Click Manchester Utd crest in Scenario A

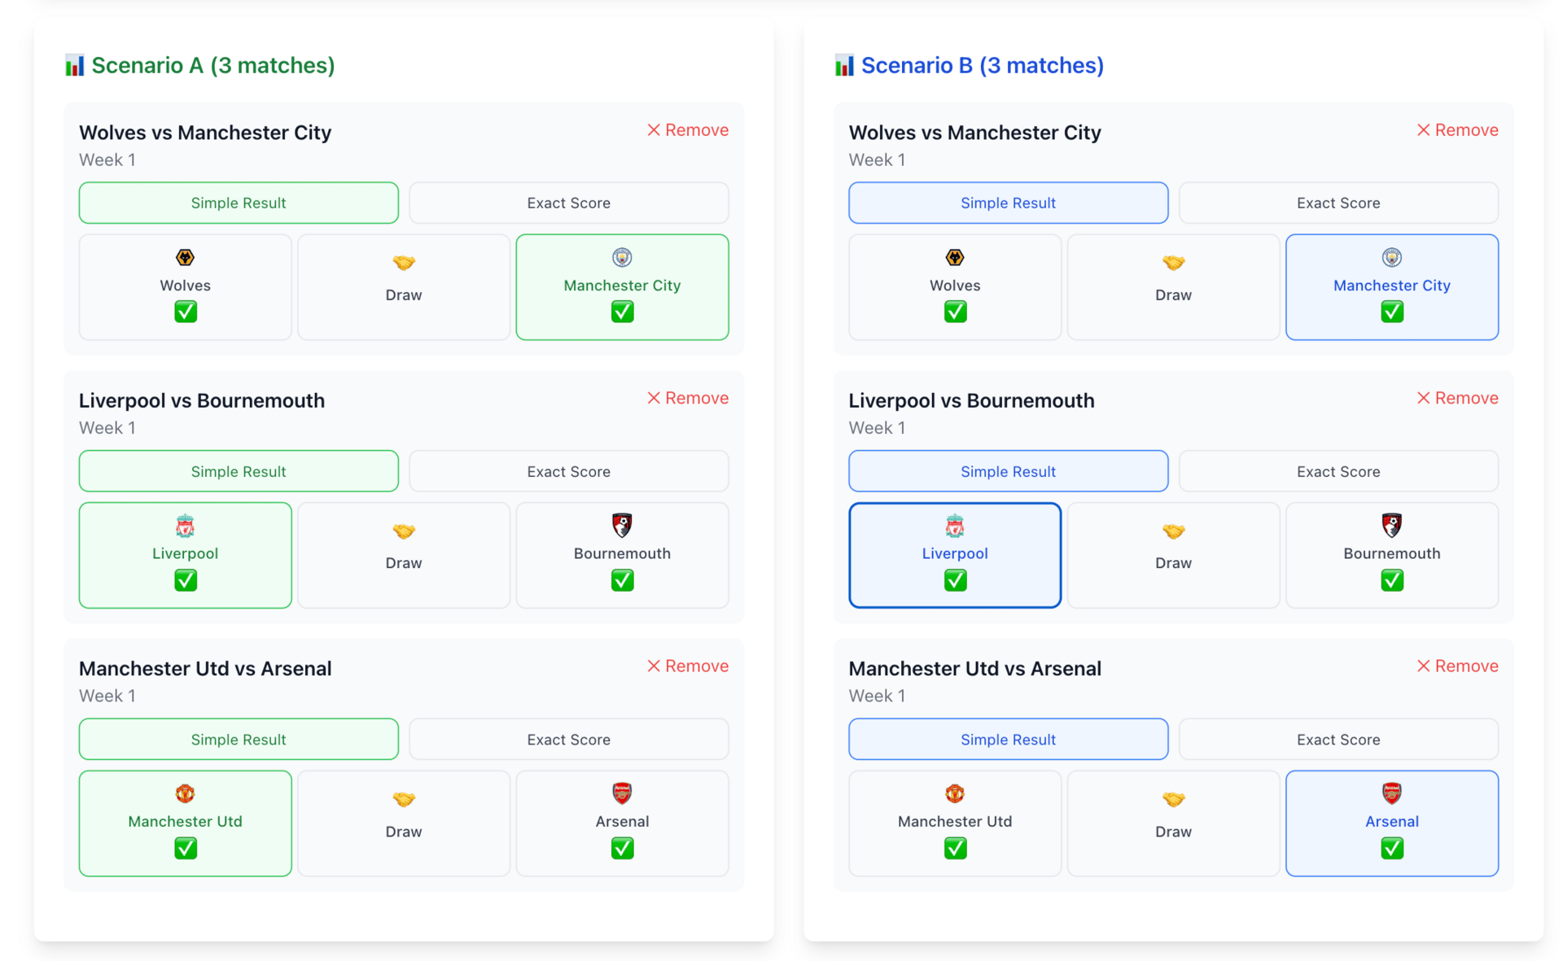[x=185, y=793]
